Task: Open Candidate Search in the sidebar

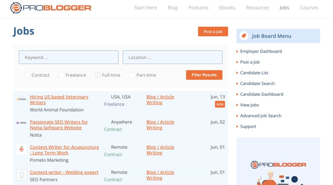Action: 257,83
